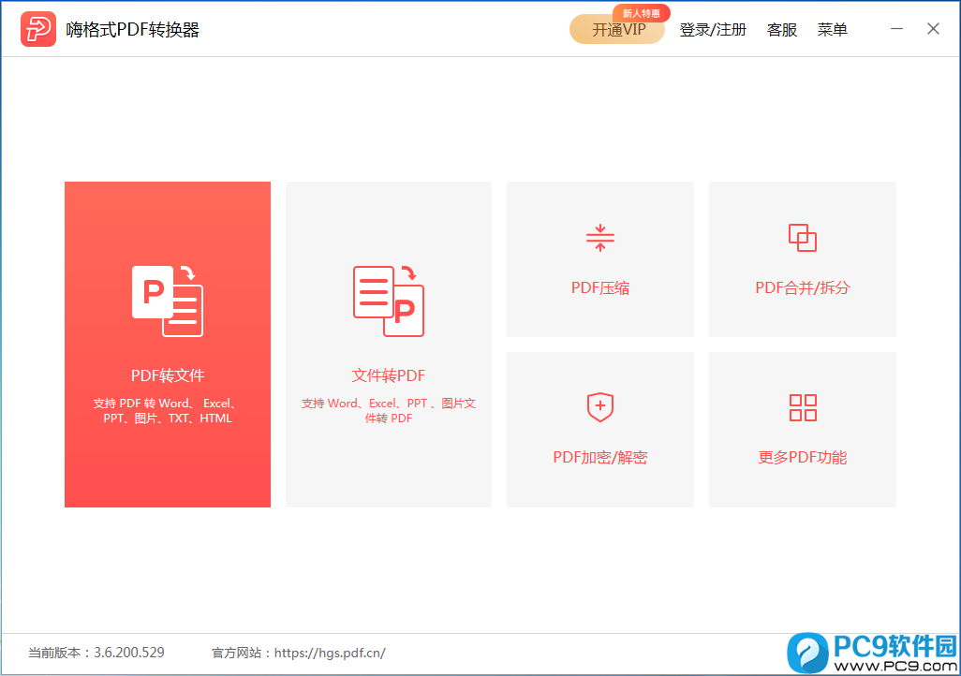Open the 更多PDF功能 label
The width and height of the screenshot is (961, 676).
(803, 457)
